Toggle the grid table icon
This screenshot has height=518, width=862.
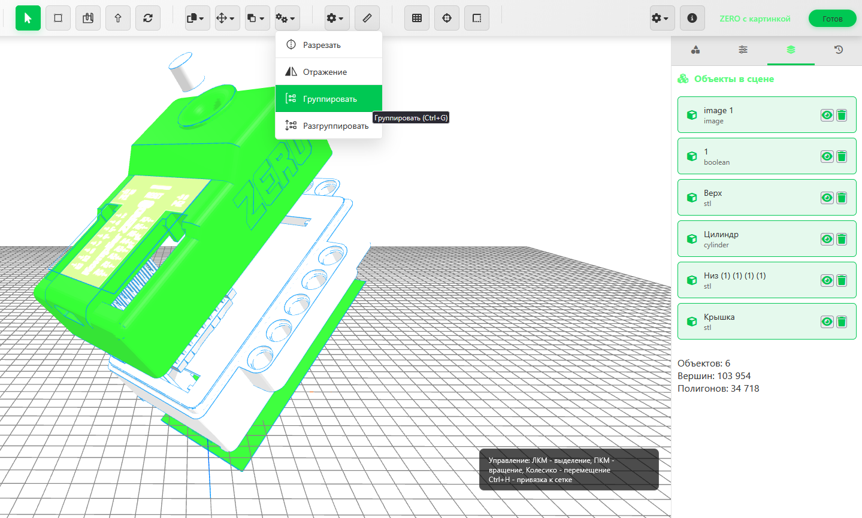(x=417, y=18)
